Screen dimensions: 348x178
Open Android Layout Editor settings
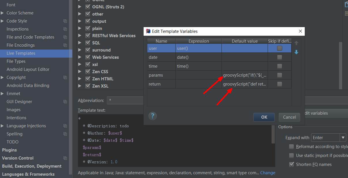click(x=28, y=69)
